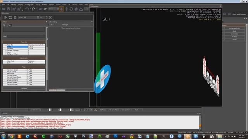The height and width of the screenshot is (139, 248).
Task: Expand the Background Alpha property
Action: [6, 54]
